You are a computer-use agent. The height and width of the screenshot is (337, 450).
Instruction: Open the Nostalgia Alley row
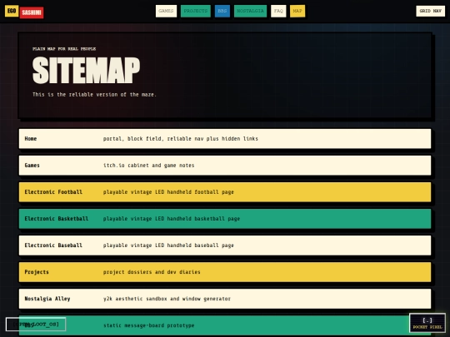(225, 299)
